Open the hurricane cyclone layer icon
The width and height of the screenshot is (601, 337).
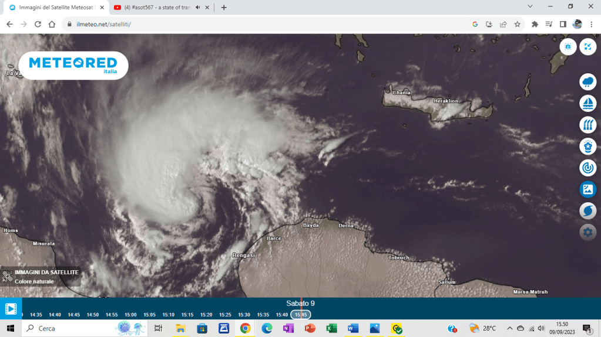(588, 210)
